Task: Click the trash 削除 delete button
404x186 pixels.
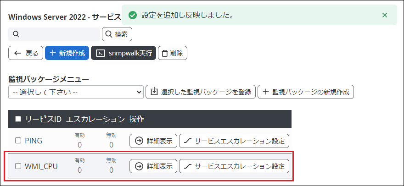Action: [x=172, y=53]
